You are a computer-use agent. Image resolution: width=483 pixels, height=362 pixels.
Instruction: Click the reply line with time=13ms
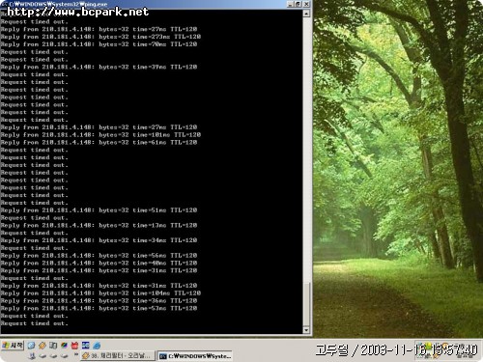click(x=99, y=225)
